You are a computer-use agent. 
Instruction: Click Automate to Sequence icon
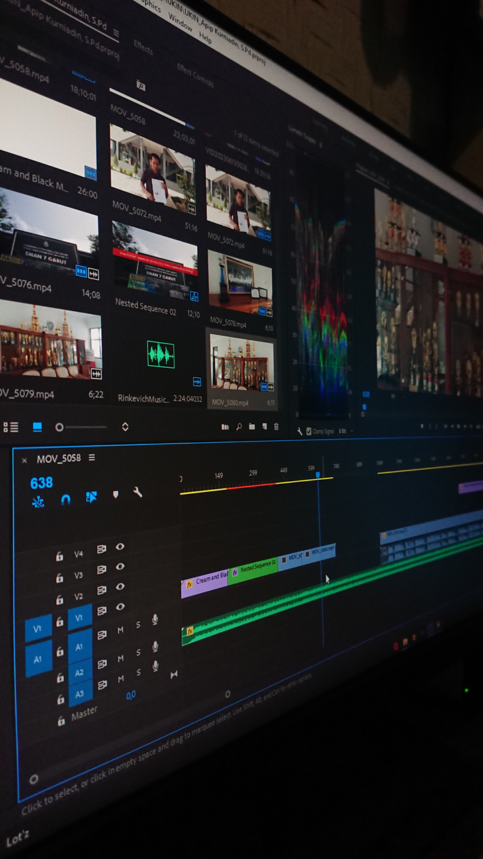pyautogui.click(x=225, y=426)
